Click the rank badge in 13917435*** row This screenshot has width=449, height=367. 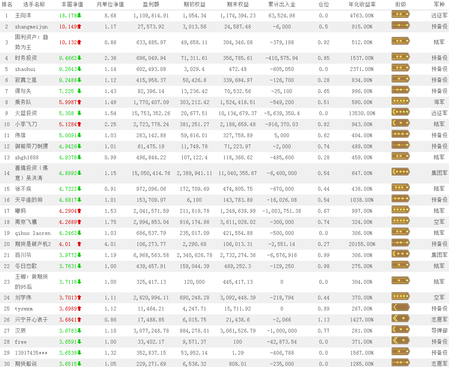[x=400, y=352]
